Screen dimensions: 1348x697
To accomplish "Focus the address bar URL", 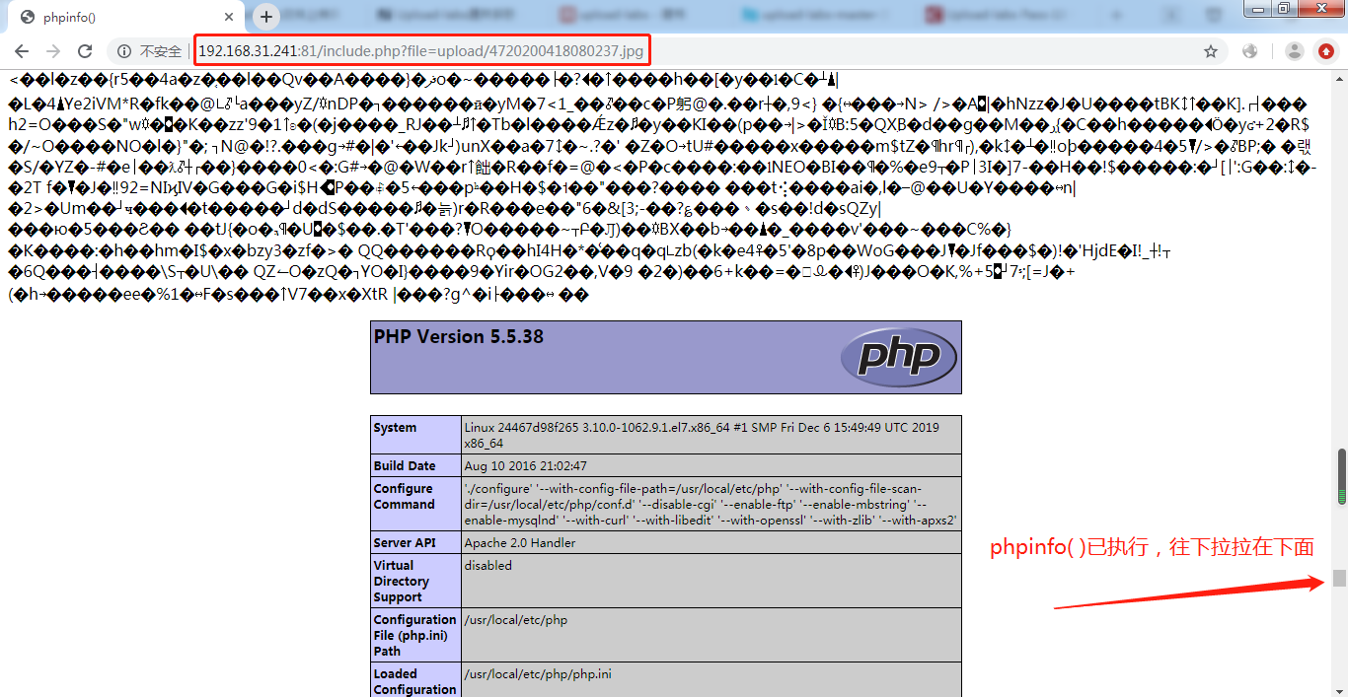I will pos(421,51).
